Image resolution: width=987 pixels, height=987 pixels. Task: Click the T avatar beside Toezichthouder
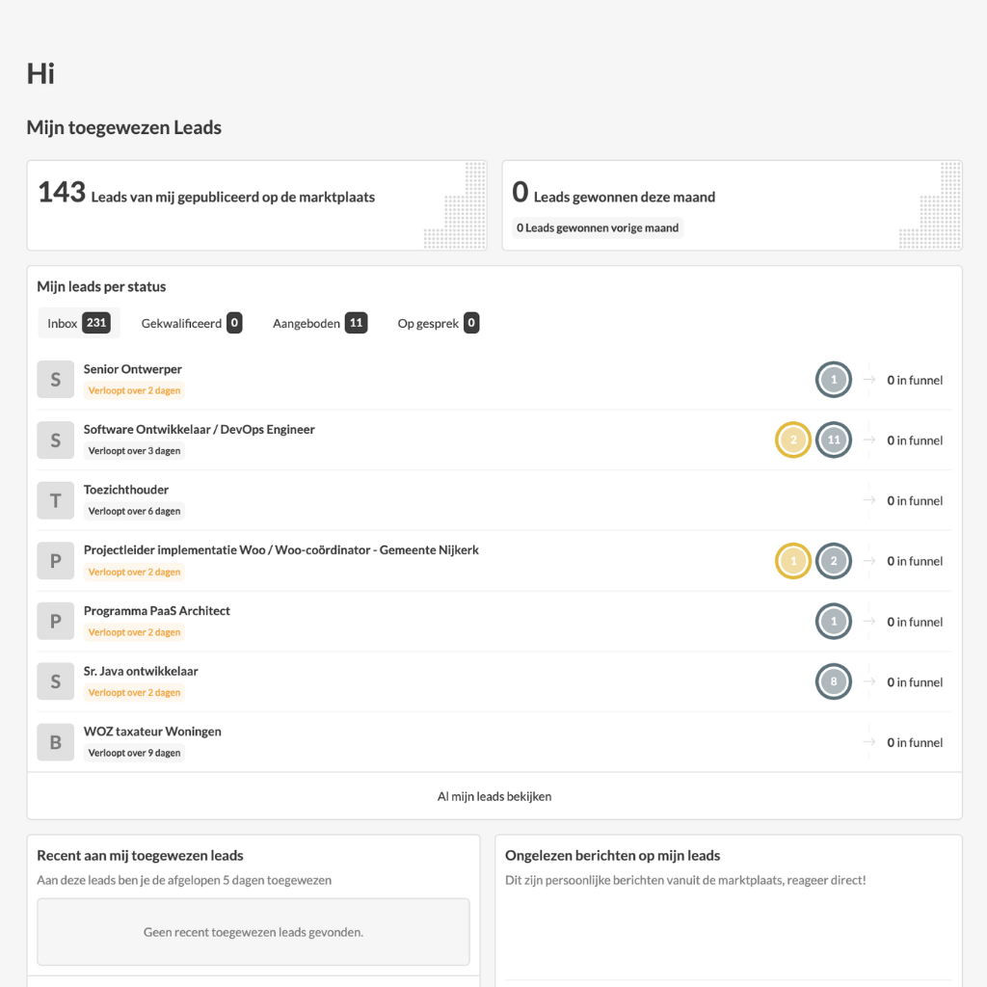pos(55,500)
